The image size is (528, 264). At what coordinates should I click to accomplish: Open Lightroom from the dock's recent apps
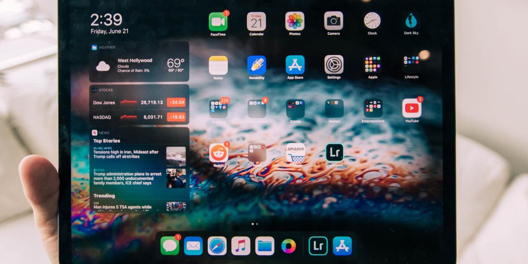coord(318,246)
